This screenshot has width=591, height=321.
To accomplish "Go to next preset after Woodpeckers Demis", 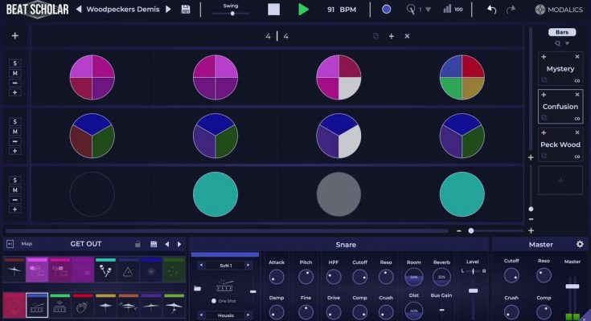I will click(x=168, y=10).
